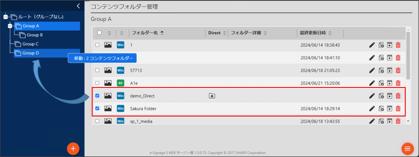Select Group C in the folder tree

pos(30,44)
